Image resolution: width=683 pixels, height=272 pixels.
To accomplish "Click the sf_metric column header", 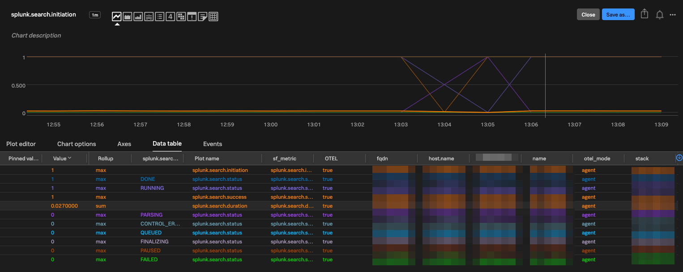I will 285,159.
